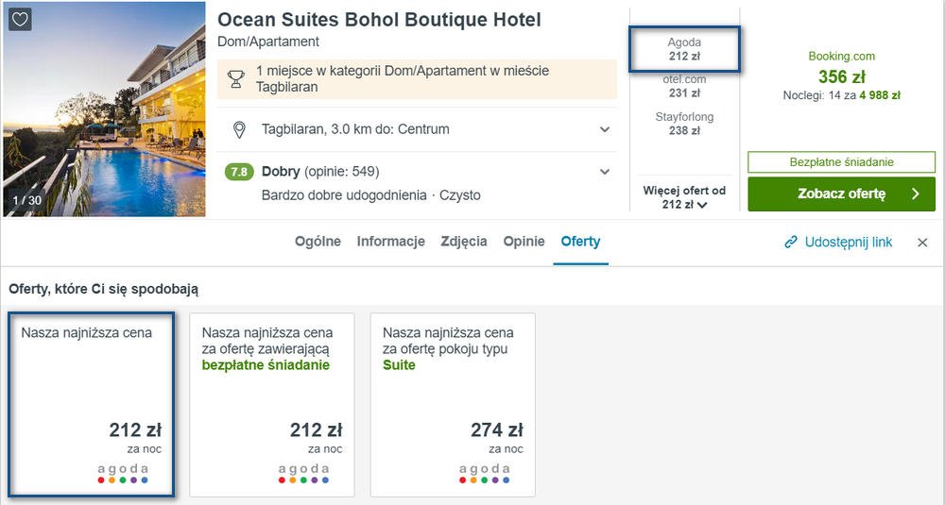The image size is (945, 505).
Task: Click the agoda logo in the Suite offer
Action: [x=484, y=473]
